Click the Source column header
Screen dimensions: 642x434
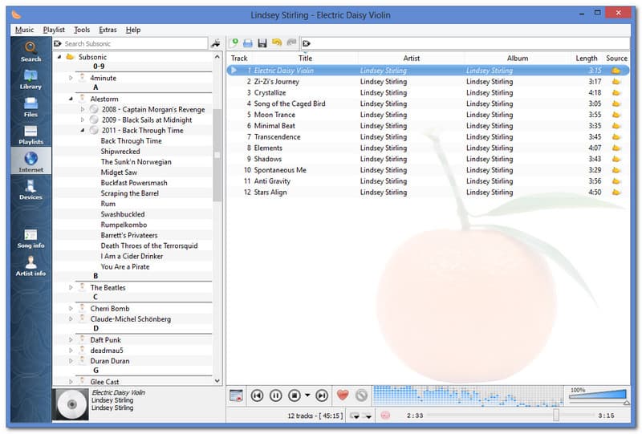point(616,58)
